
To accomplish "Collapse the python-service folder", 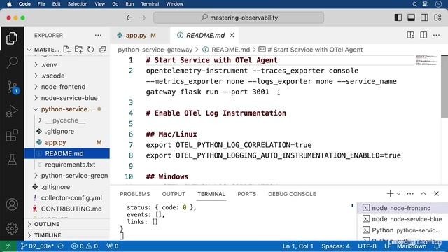I will (x=67, y=109).
